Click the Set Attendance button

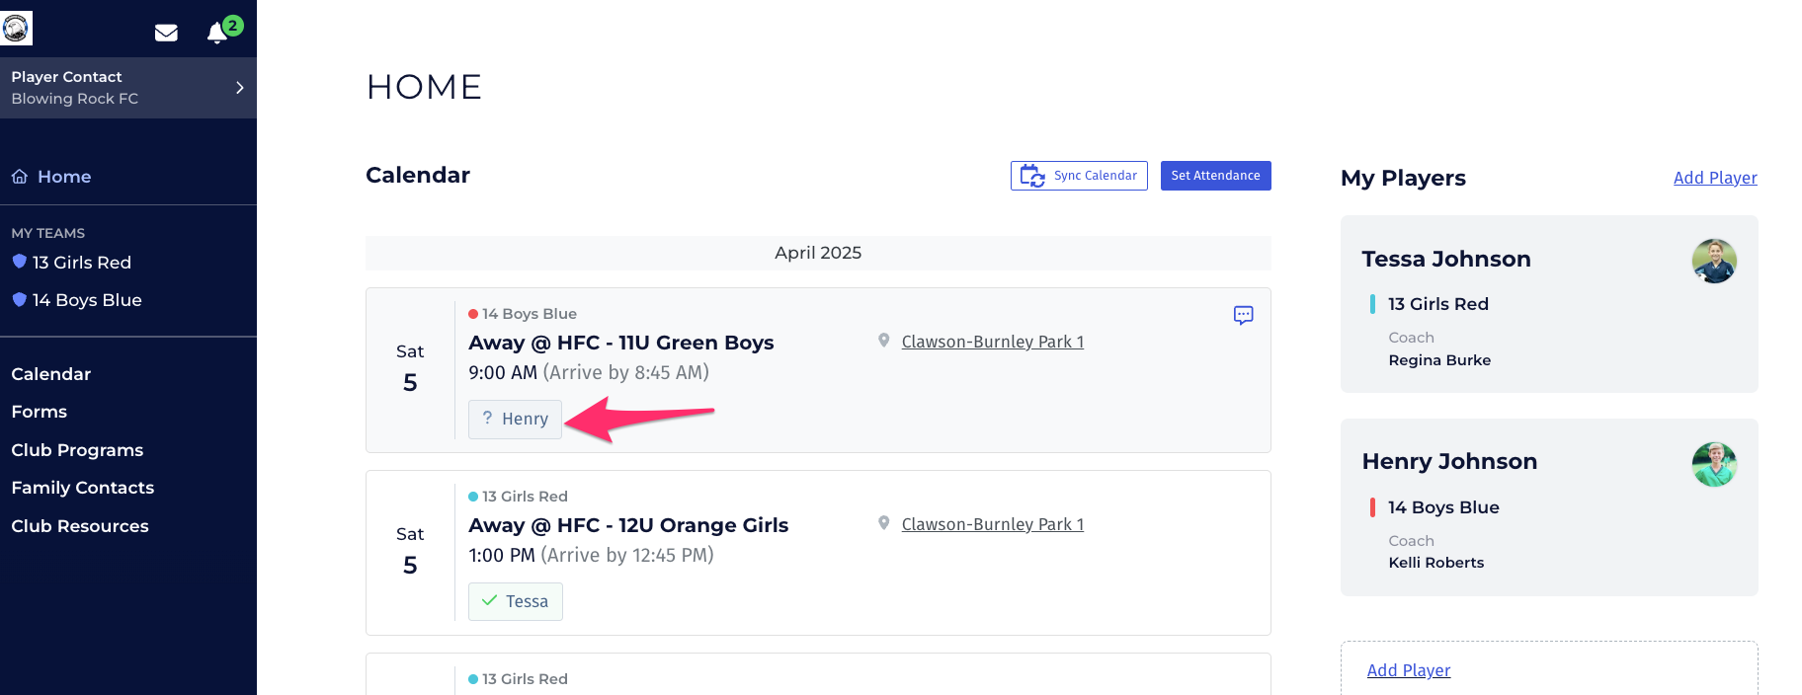click(x=1215, y=176)
